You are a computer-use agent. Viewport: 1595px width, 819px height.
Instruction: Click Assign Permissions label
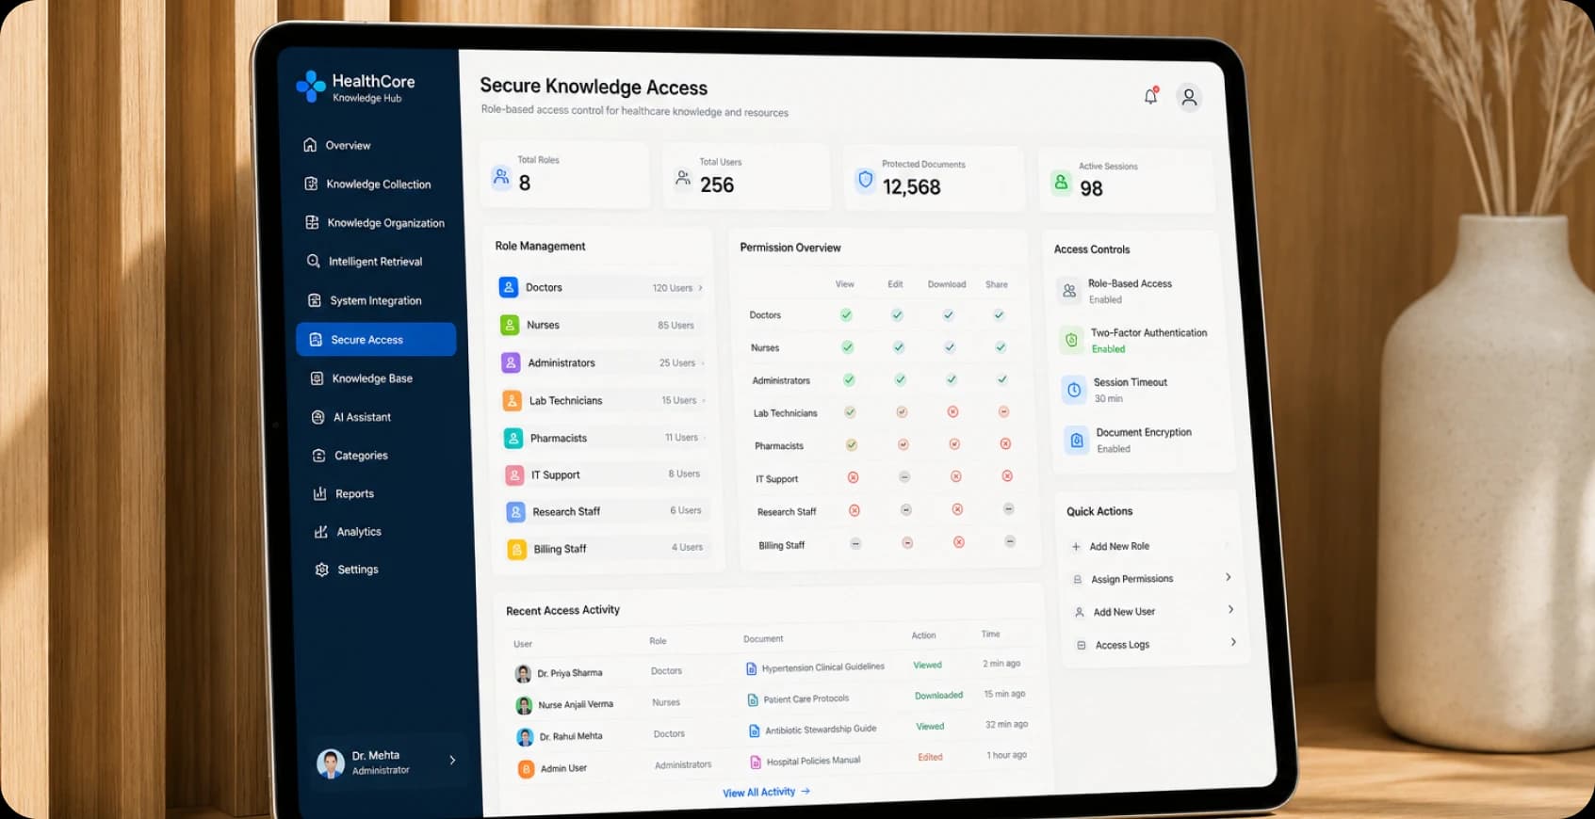[1132, 579]
